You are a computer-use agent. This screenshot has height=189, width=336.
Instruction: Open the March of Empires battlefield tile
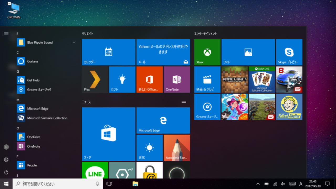(x=262, y=107)
